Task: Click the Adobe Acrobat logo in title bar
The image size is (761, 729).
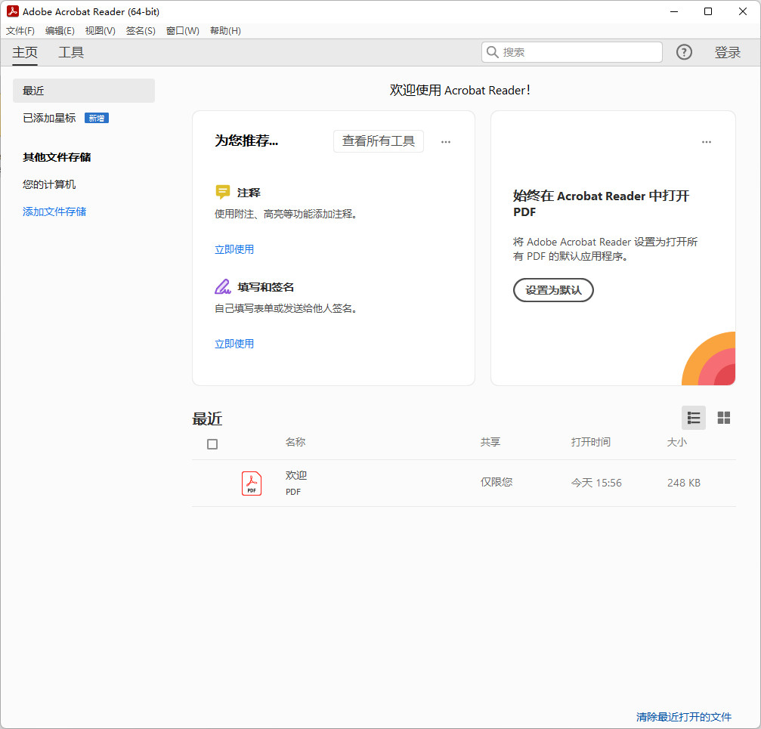Action: click(13, 11)
